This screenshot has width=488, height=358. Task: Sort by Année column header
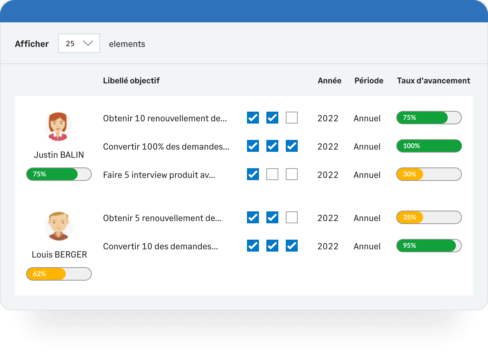[329, 81]
